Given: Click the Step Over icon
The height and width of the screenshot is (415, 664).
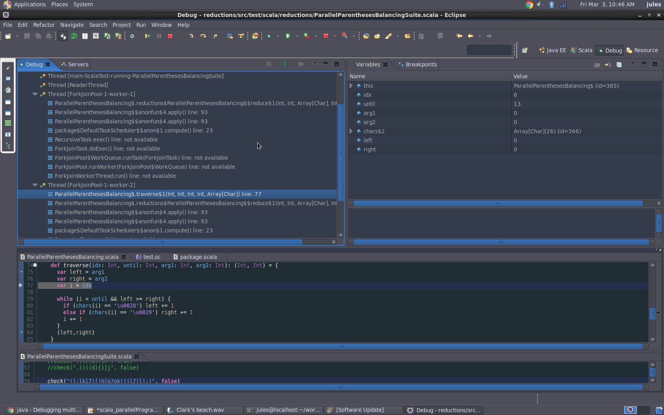Looking at the screenshot, I should (x=203, y=36).
